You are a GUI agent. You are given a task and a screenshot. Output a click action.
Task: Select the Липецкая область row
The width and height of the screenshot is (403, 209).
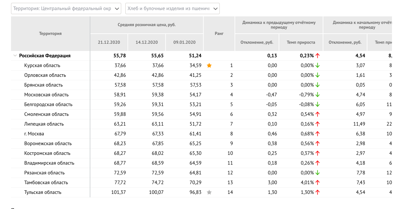click(x=201, y=124)
